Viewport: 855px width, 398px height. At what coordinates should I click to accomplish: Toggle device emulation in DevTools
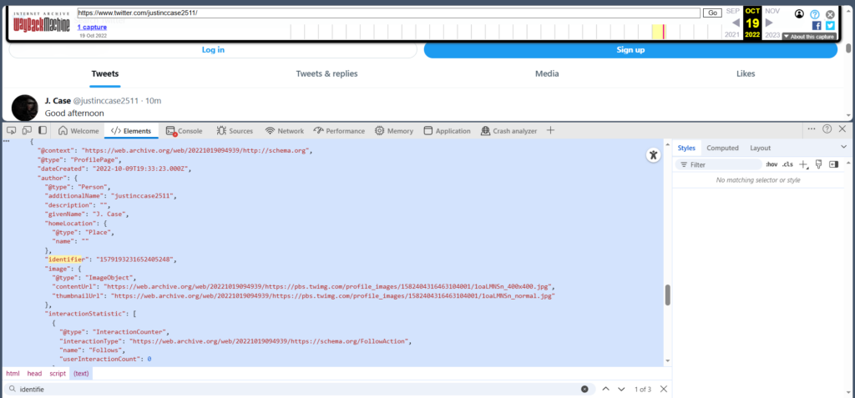pos(27,130)
